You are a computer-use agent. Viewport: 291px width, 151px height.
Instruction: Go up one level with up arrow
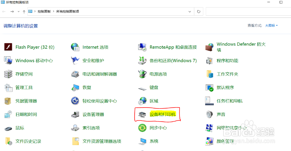[x=24, y=12]
